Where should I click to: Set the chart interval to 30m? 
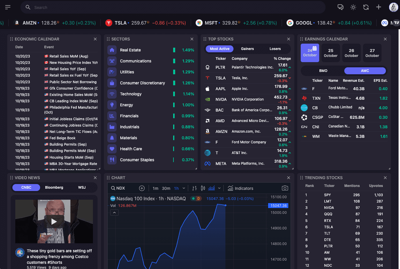coord(166,188)
